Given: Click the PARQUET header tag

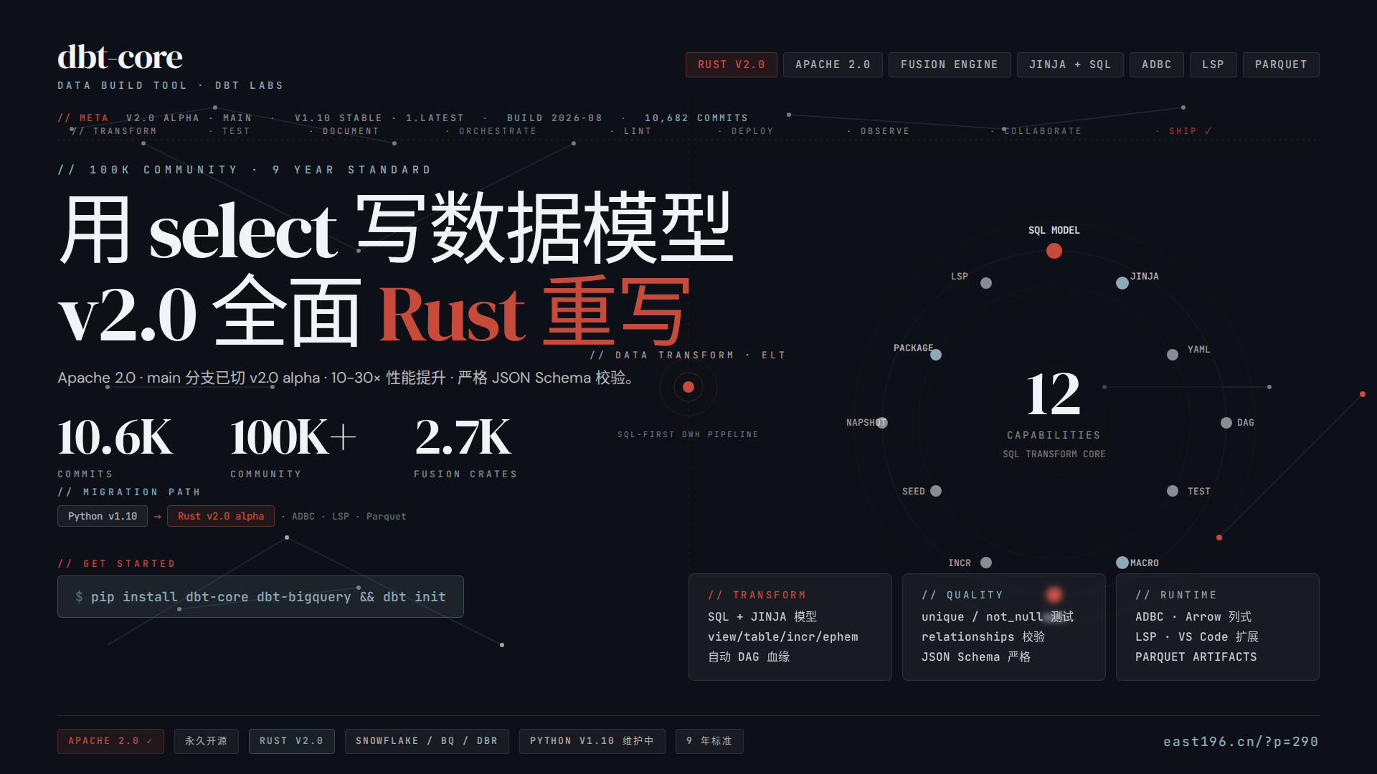Looking at the screenshot, I should click(x=1281, y=64).
